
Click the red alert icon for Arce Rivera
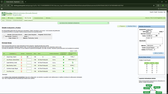coord(22,60)
